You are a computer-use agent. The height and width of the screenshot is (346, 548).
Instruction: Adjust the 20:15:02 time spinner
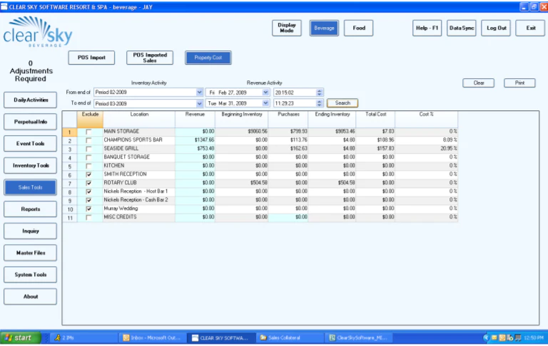[x=319, y=93]
